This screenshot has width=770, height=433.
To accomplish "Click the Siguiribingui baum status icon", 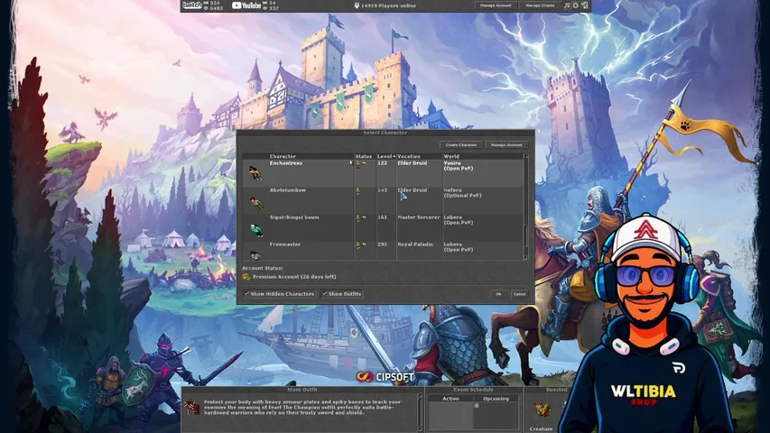I will (x=358, y=218).
